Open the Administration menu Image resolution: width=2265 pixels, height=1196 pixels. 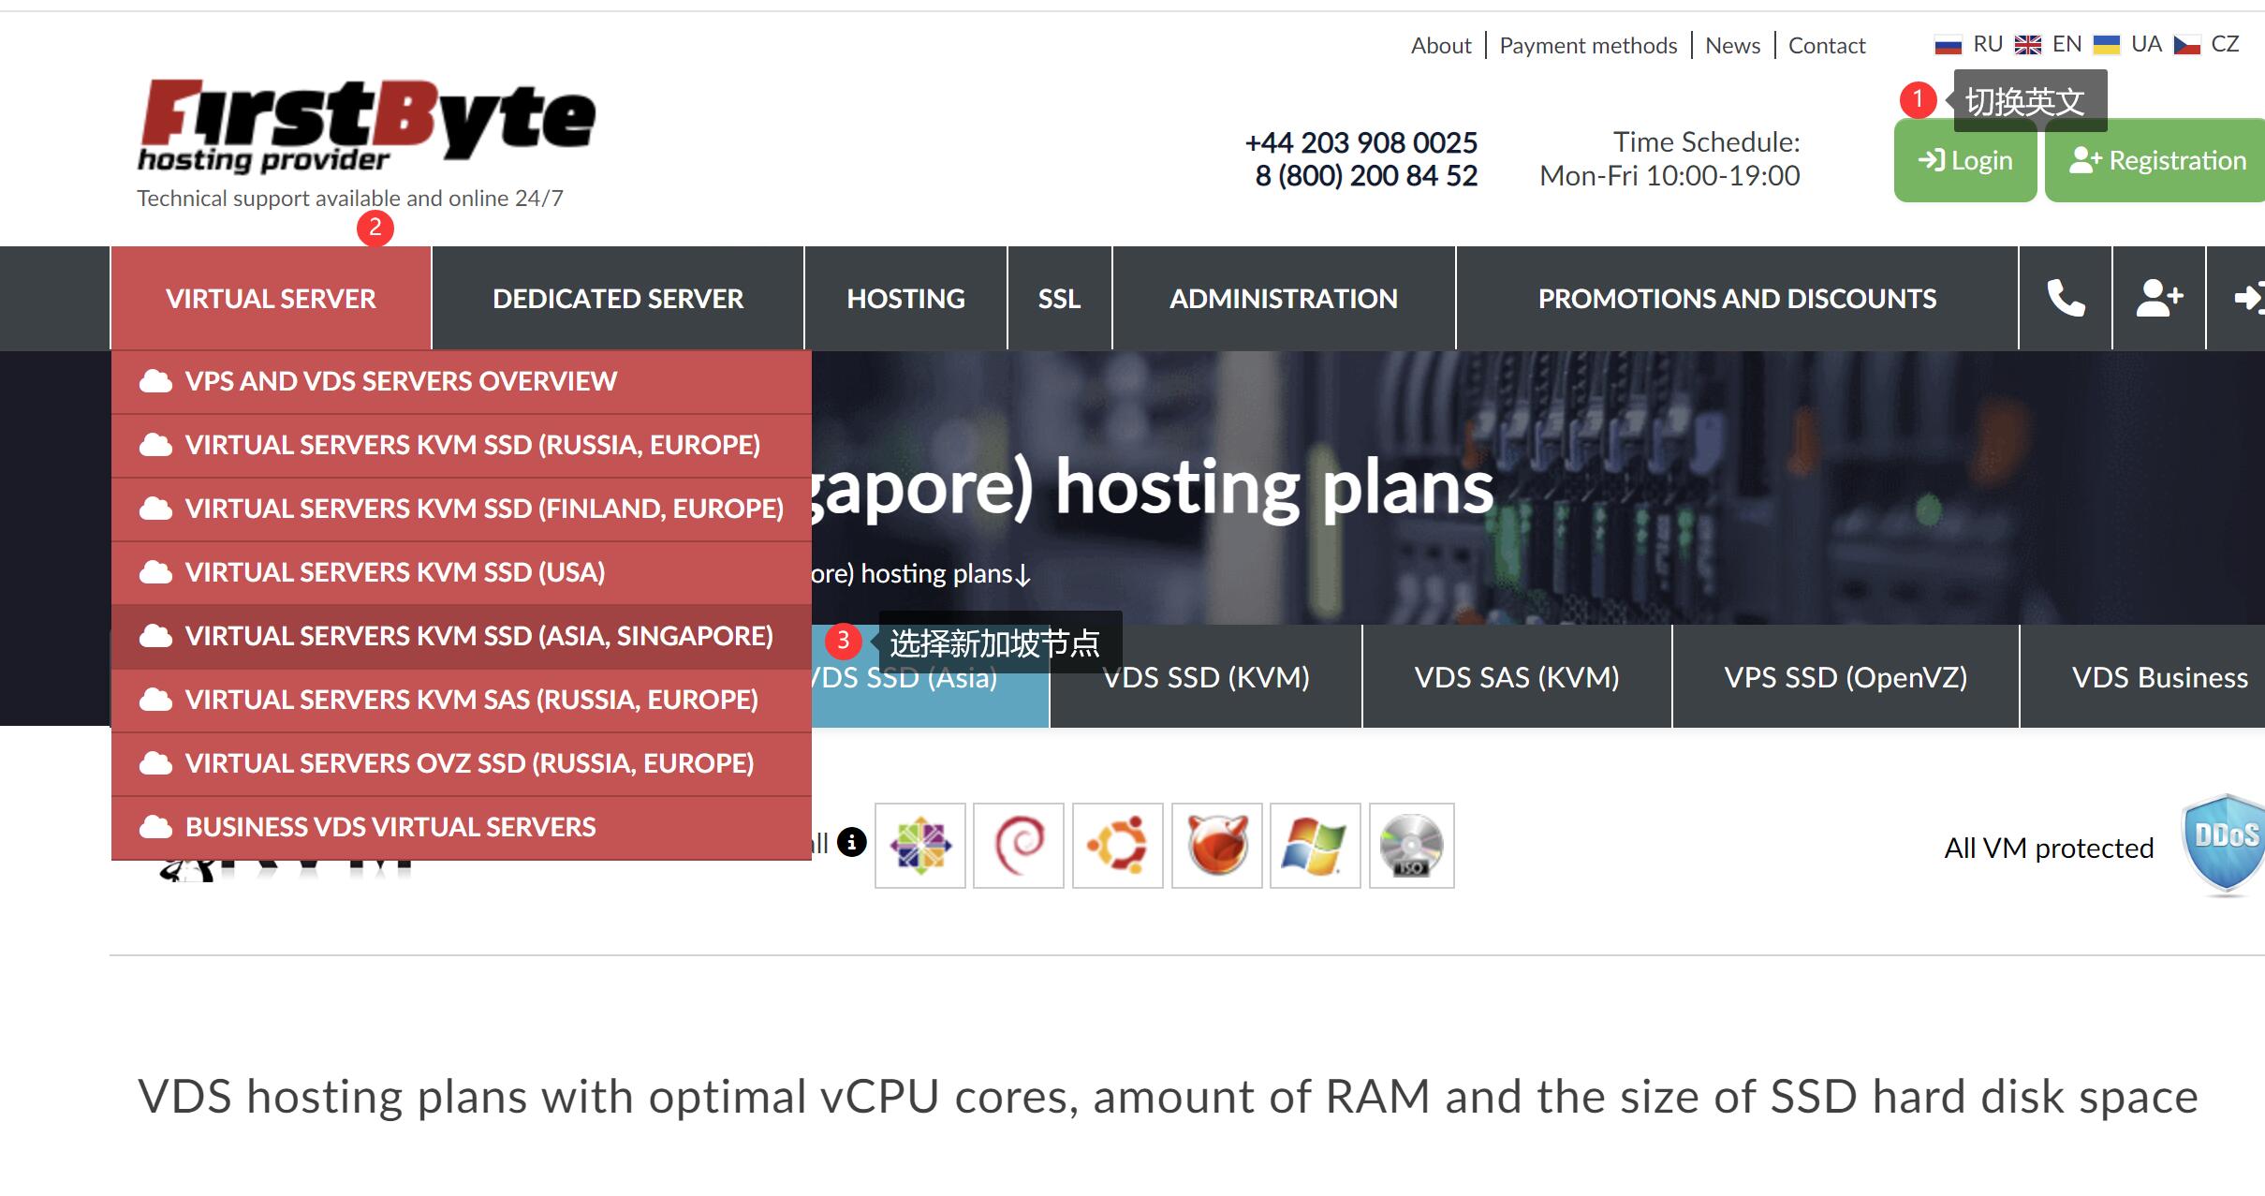coord(1284,298)
